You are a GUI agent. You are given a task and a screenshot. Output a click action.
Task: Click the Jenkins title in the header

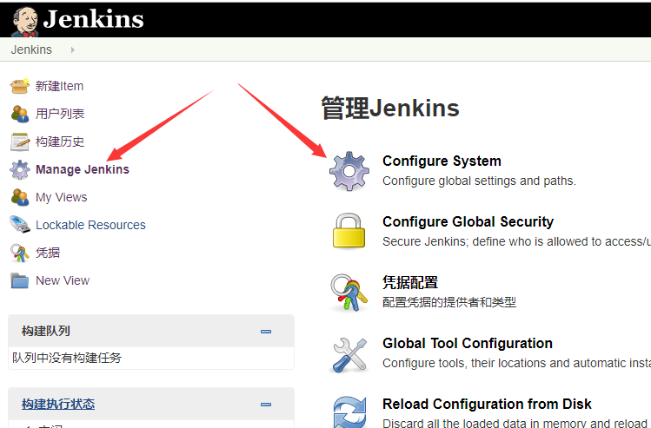[93, 19]
